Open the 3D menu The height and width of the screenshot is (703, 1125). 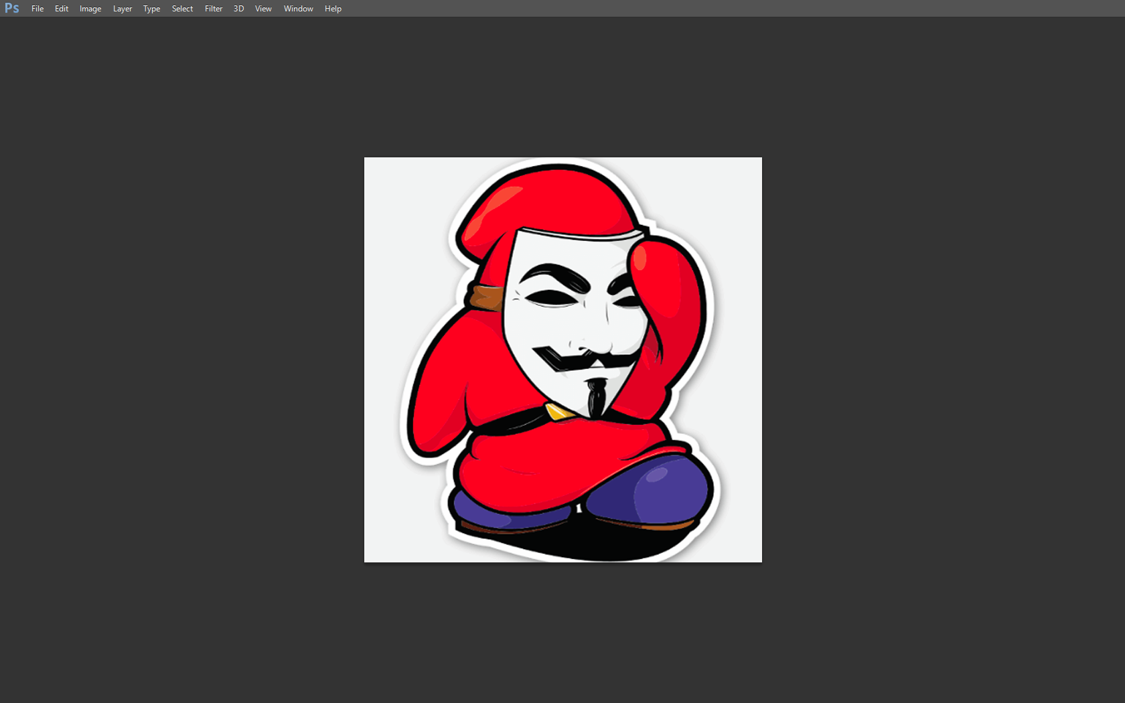[238, 9]
